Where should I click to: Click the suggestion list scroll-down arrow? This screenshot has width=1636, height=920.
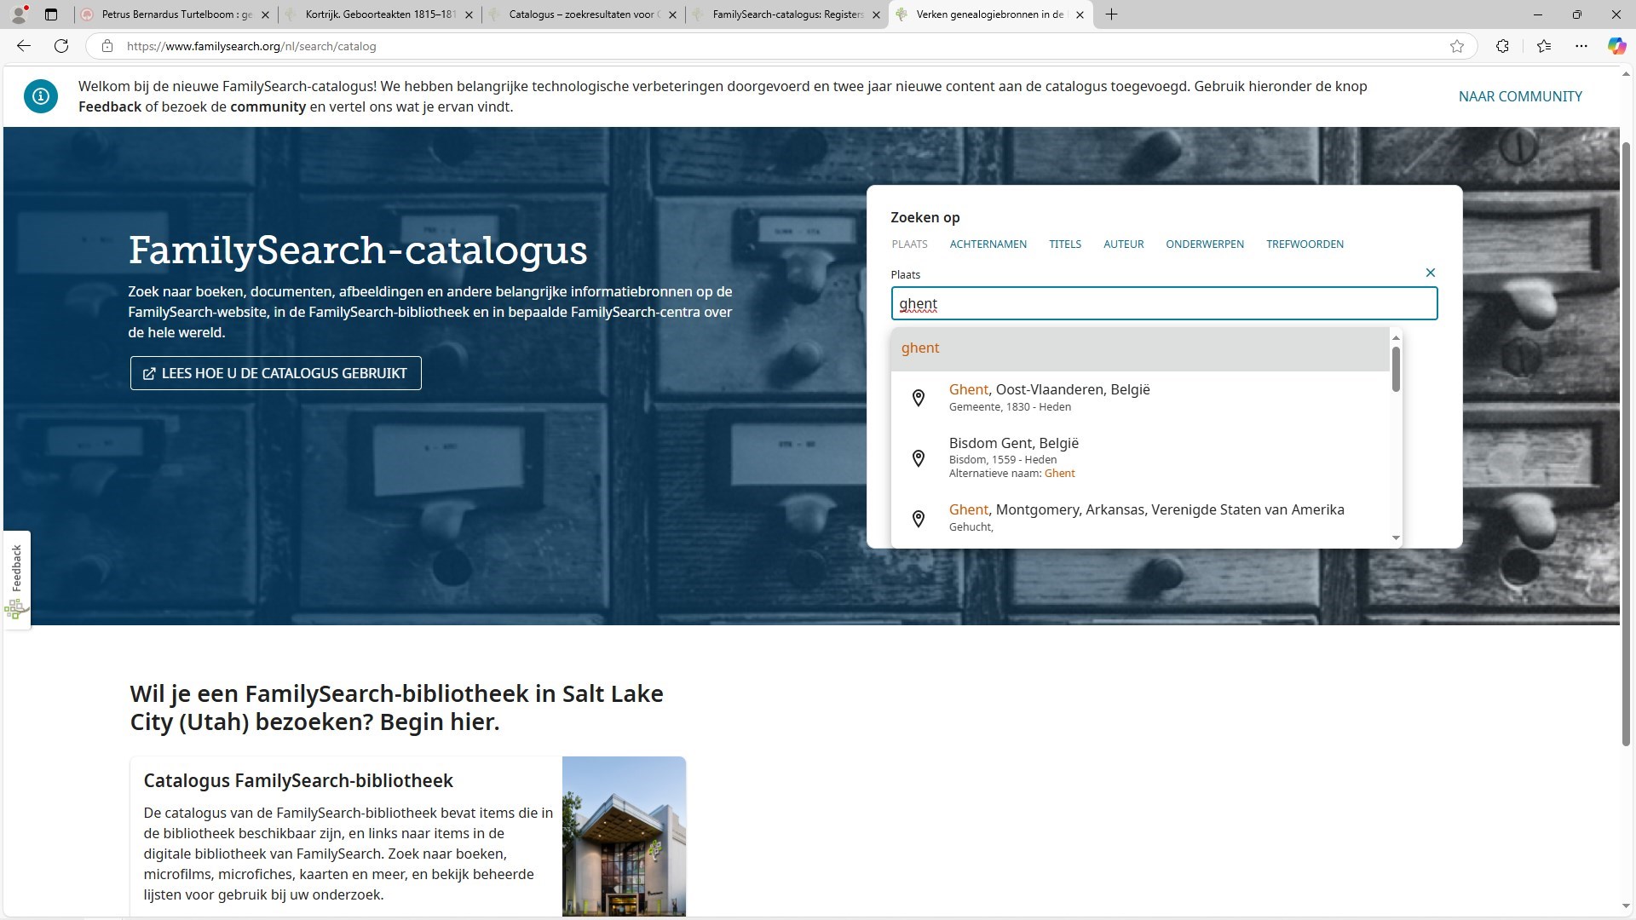pos(1396,538)
